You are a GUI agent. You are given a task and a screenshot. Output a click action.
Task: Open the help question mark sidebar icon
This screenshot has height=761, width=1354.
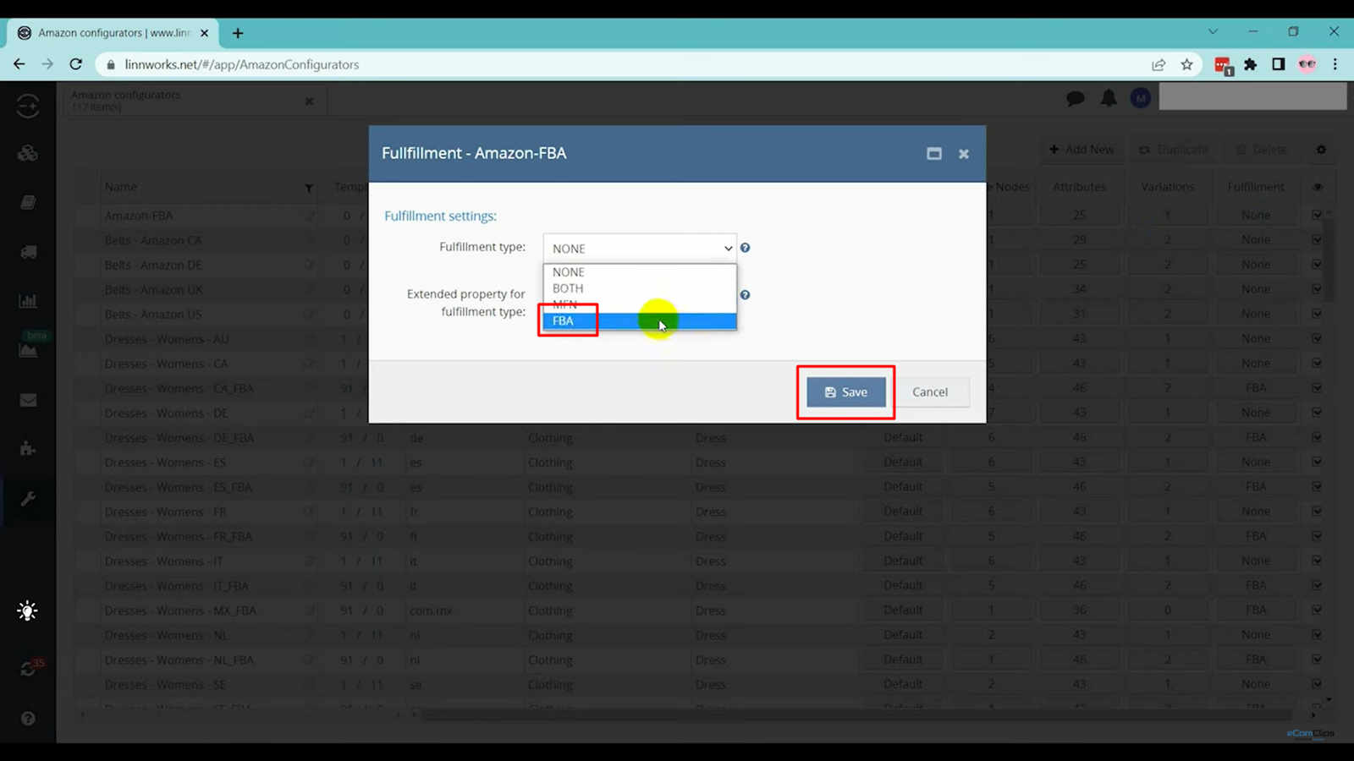tap(28, 719)
